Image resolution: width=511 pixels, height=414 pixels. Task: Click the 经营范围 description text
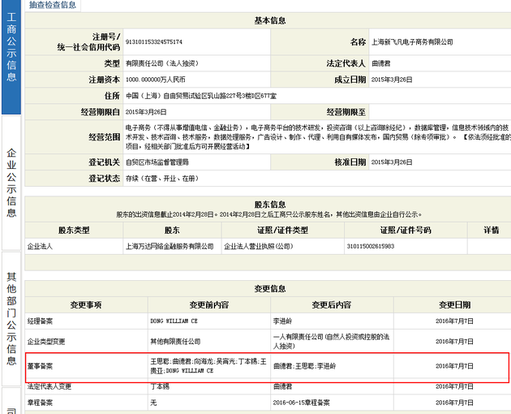[x=318, y=137]
